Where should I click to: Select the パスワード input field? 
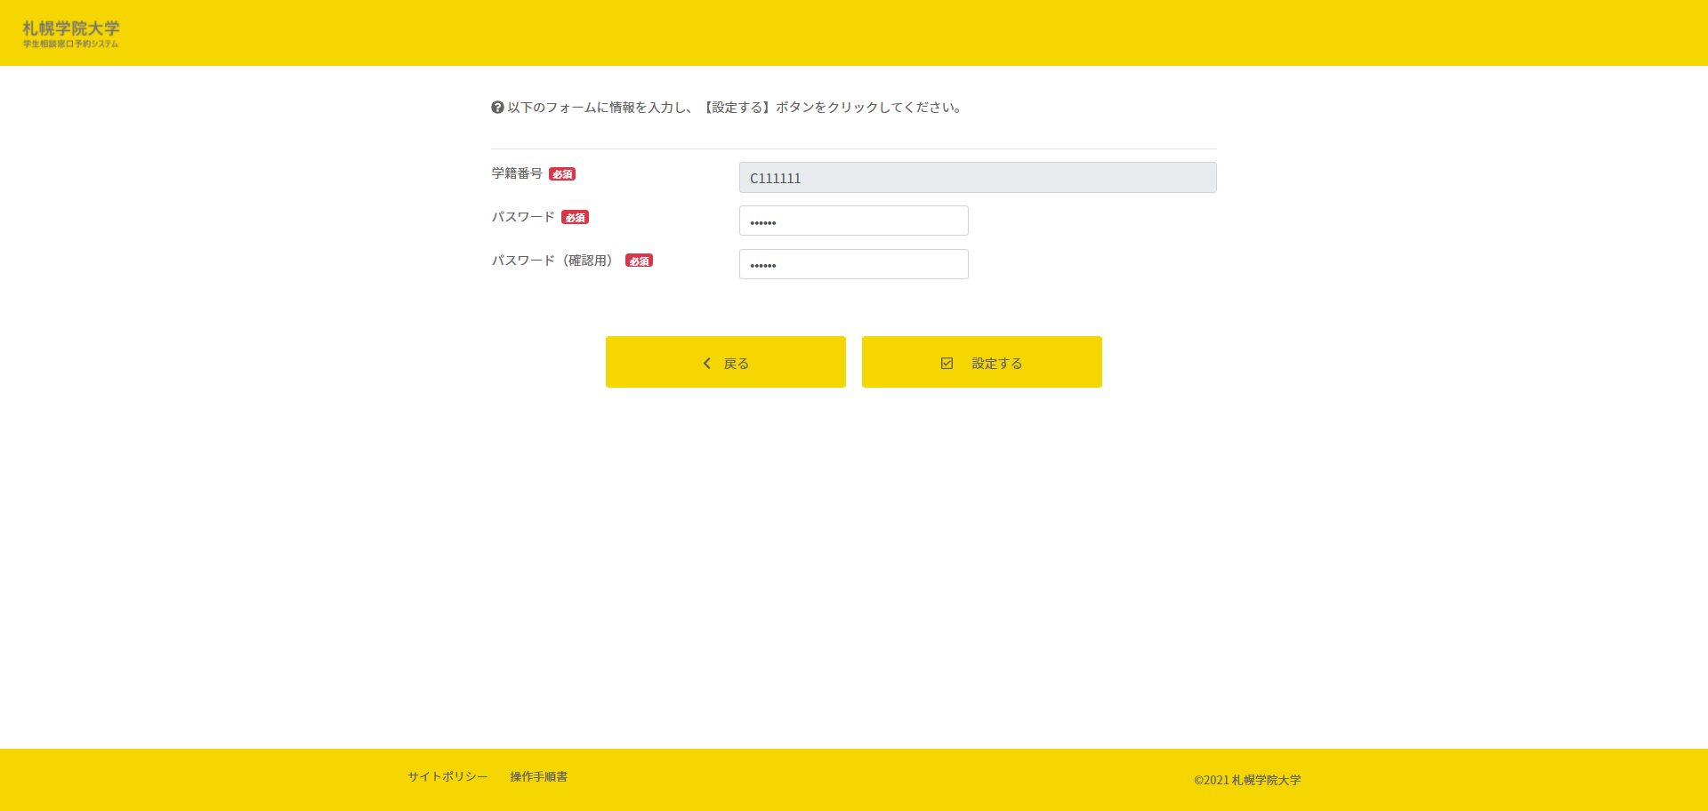[x=853, y=221]
